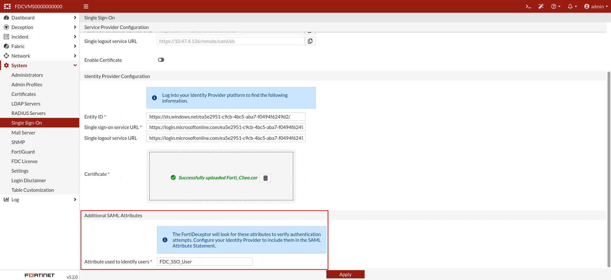The image size is (611, 280).
Task: Click the certificate upload drop zone
Action: pos(221,176)
